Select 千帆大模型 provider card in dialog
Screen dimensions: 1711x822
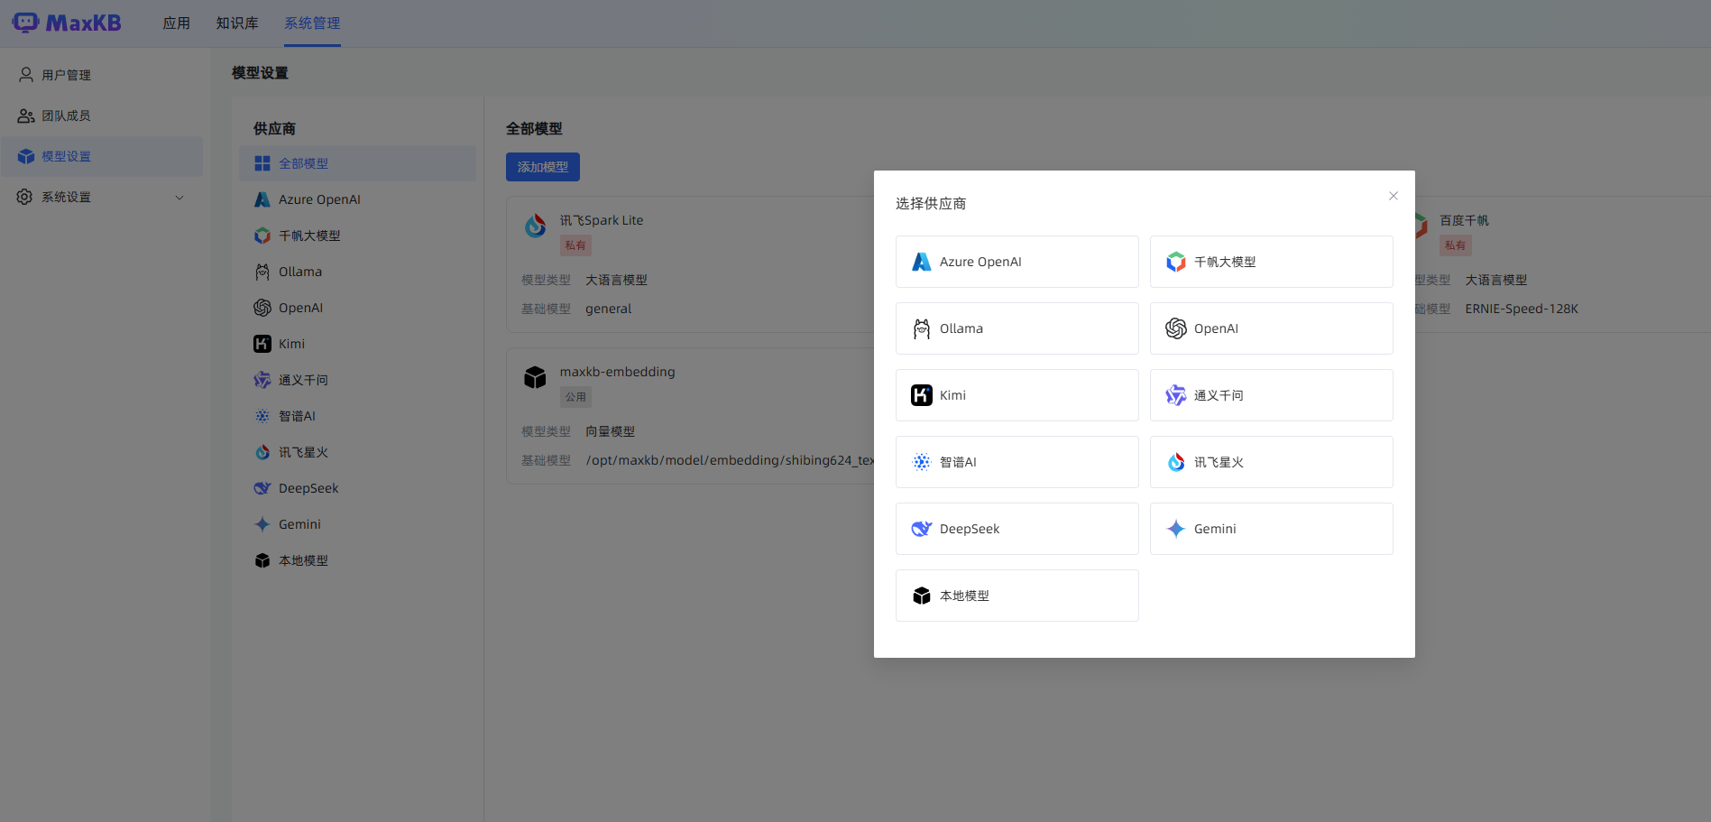(1271, 262)
